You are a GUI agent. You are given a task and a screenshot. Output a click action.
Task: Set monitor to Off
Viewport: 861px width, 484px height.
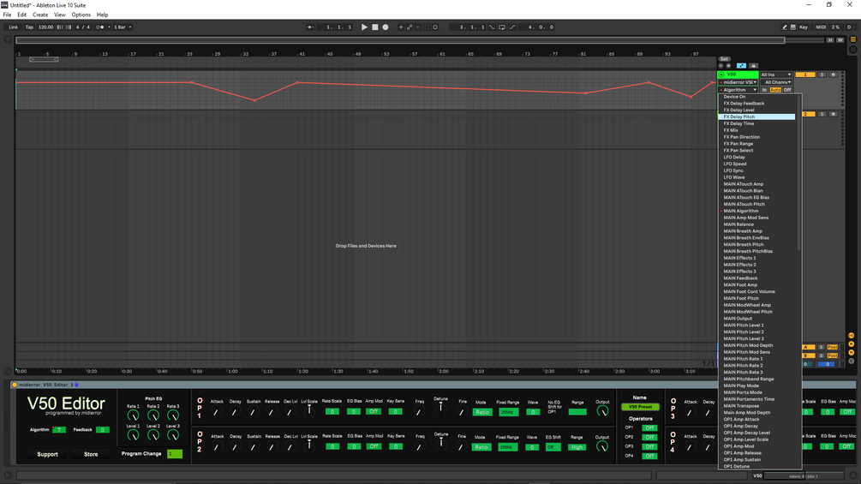(787, 90)
